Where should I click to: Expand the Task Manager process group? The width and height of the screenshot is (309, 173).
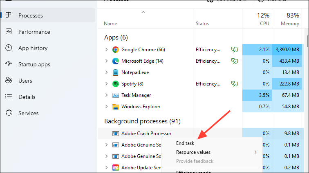pyautogui.click(x=106, y=95)
